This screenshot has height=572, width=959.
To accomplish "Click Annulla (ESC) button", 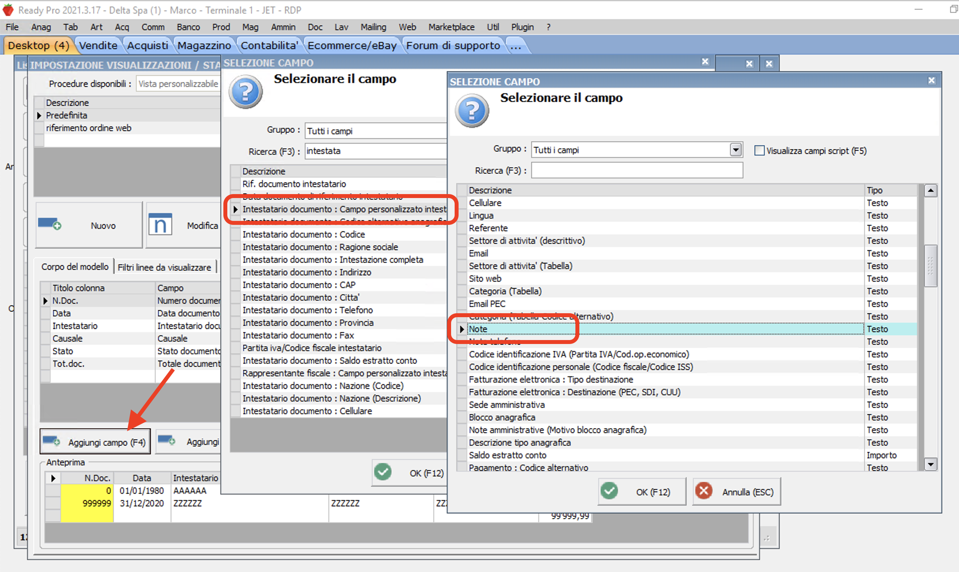I will pyautogui.click(x=736, y=492).
